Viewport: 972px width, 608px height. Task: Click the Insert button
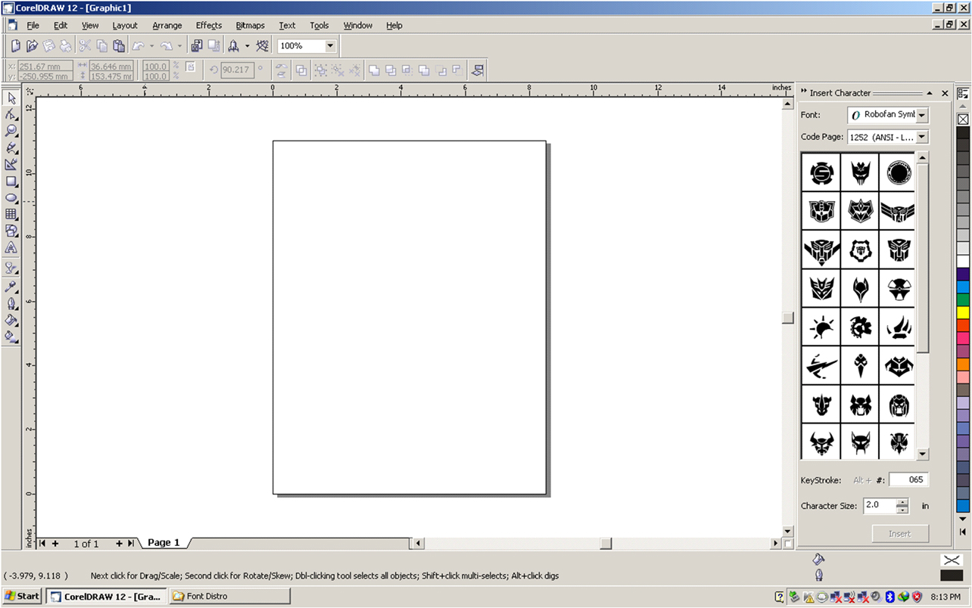(x=899, y=533)
